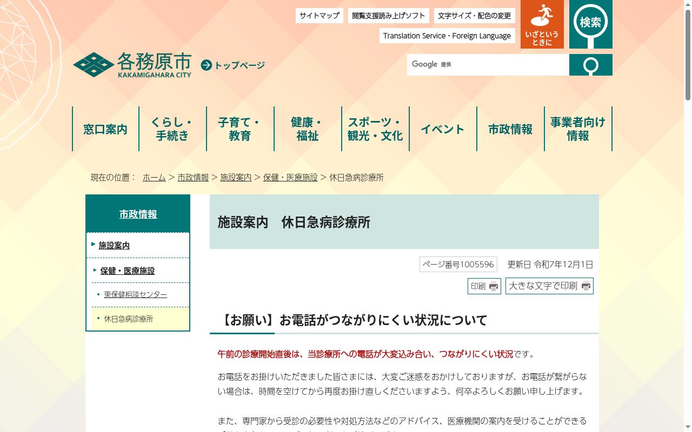Open Translation Service・Foreign Language link
This screenshot has width=692, height=432.
pos(447,36)
